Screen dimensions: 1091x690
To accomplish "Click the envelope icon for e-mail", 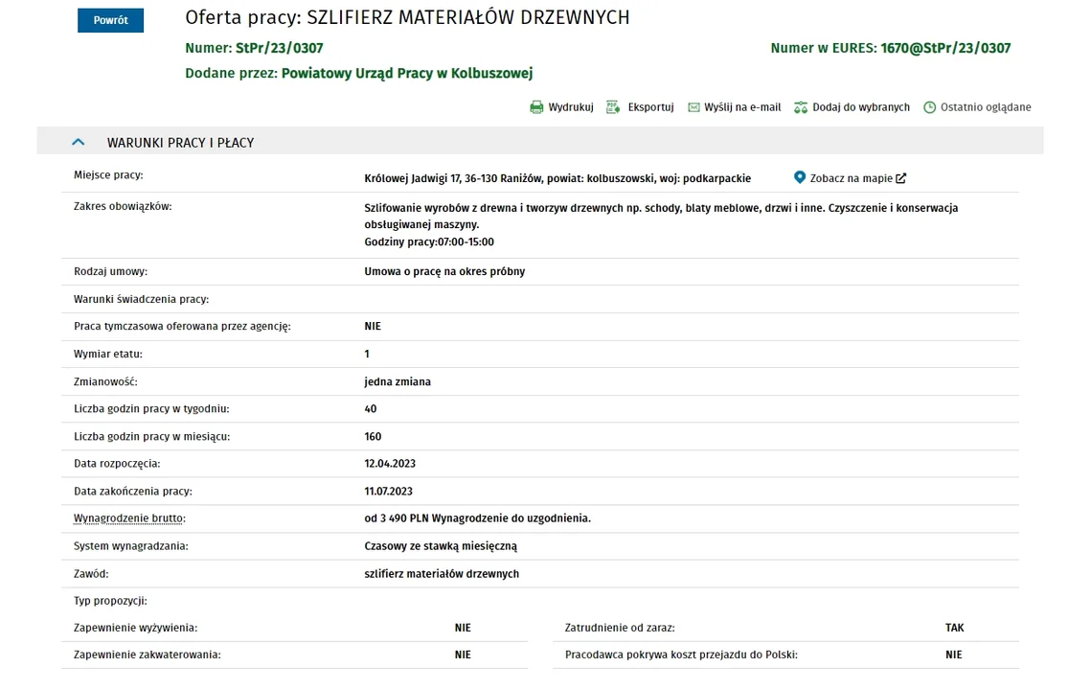I will 693,107.
